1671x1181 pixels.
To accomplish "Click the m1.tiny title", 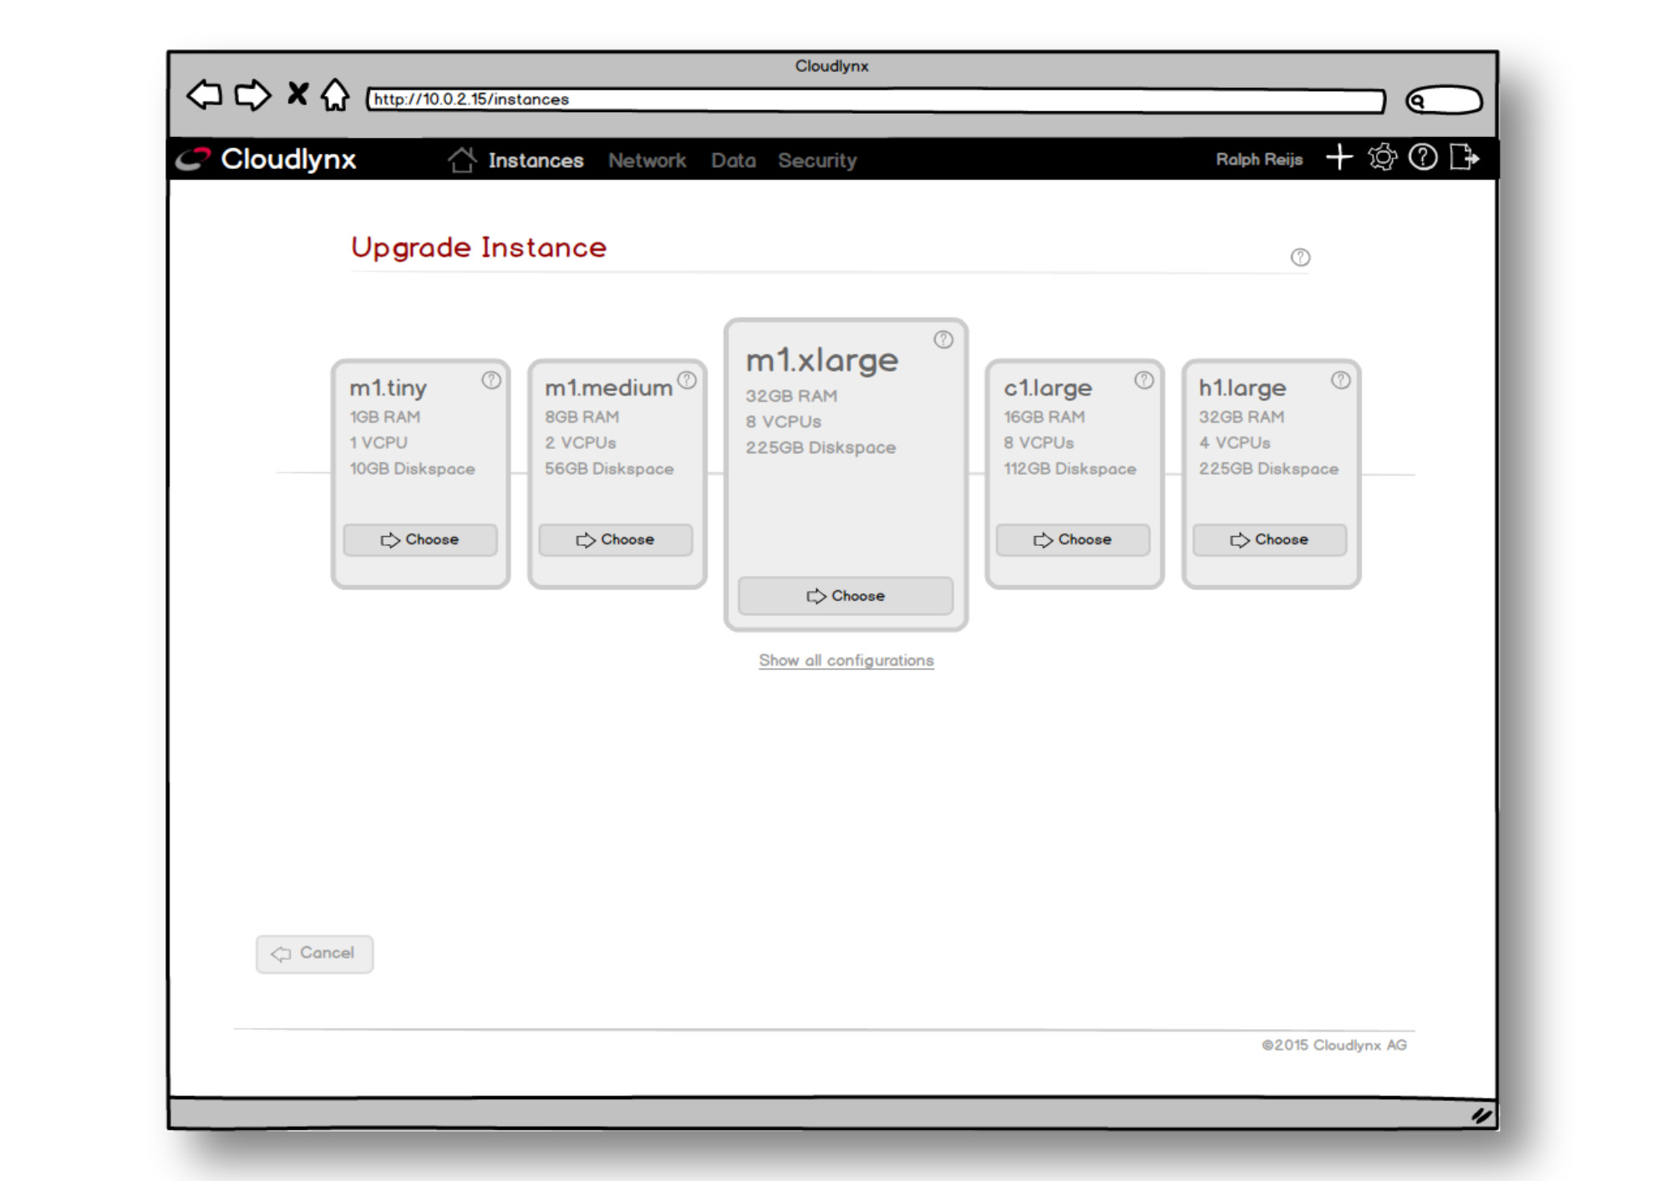I will click(x=388, y=388).
